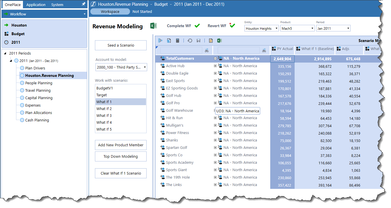The image size is (391, 208).
Task: Click status circle beside Plan Drivers
Action: (x=22, y=68)
